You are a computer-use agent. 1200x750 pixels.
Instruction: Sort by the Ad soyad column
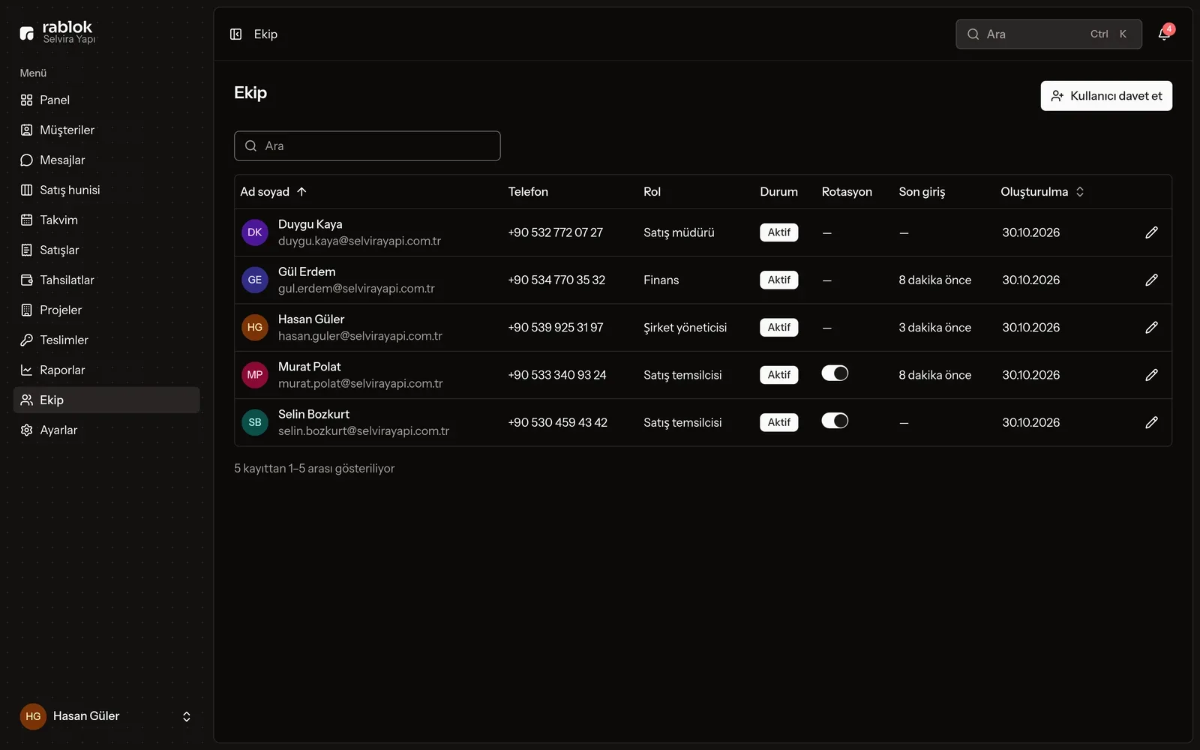274,192
